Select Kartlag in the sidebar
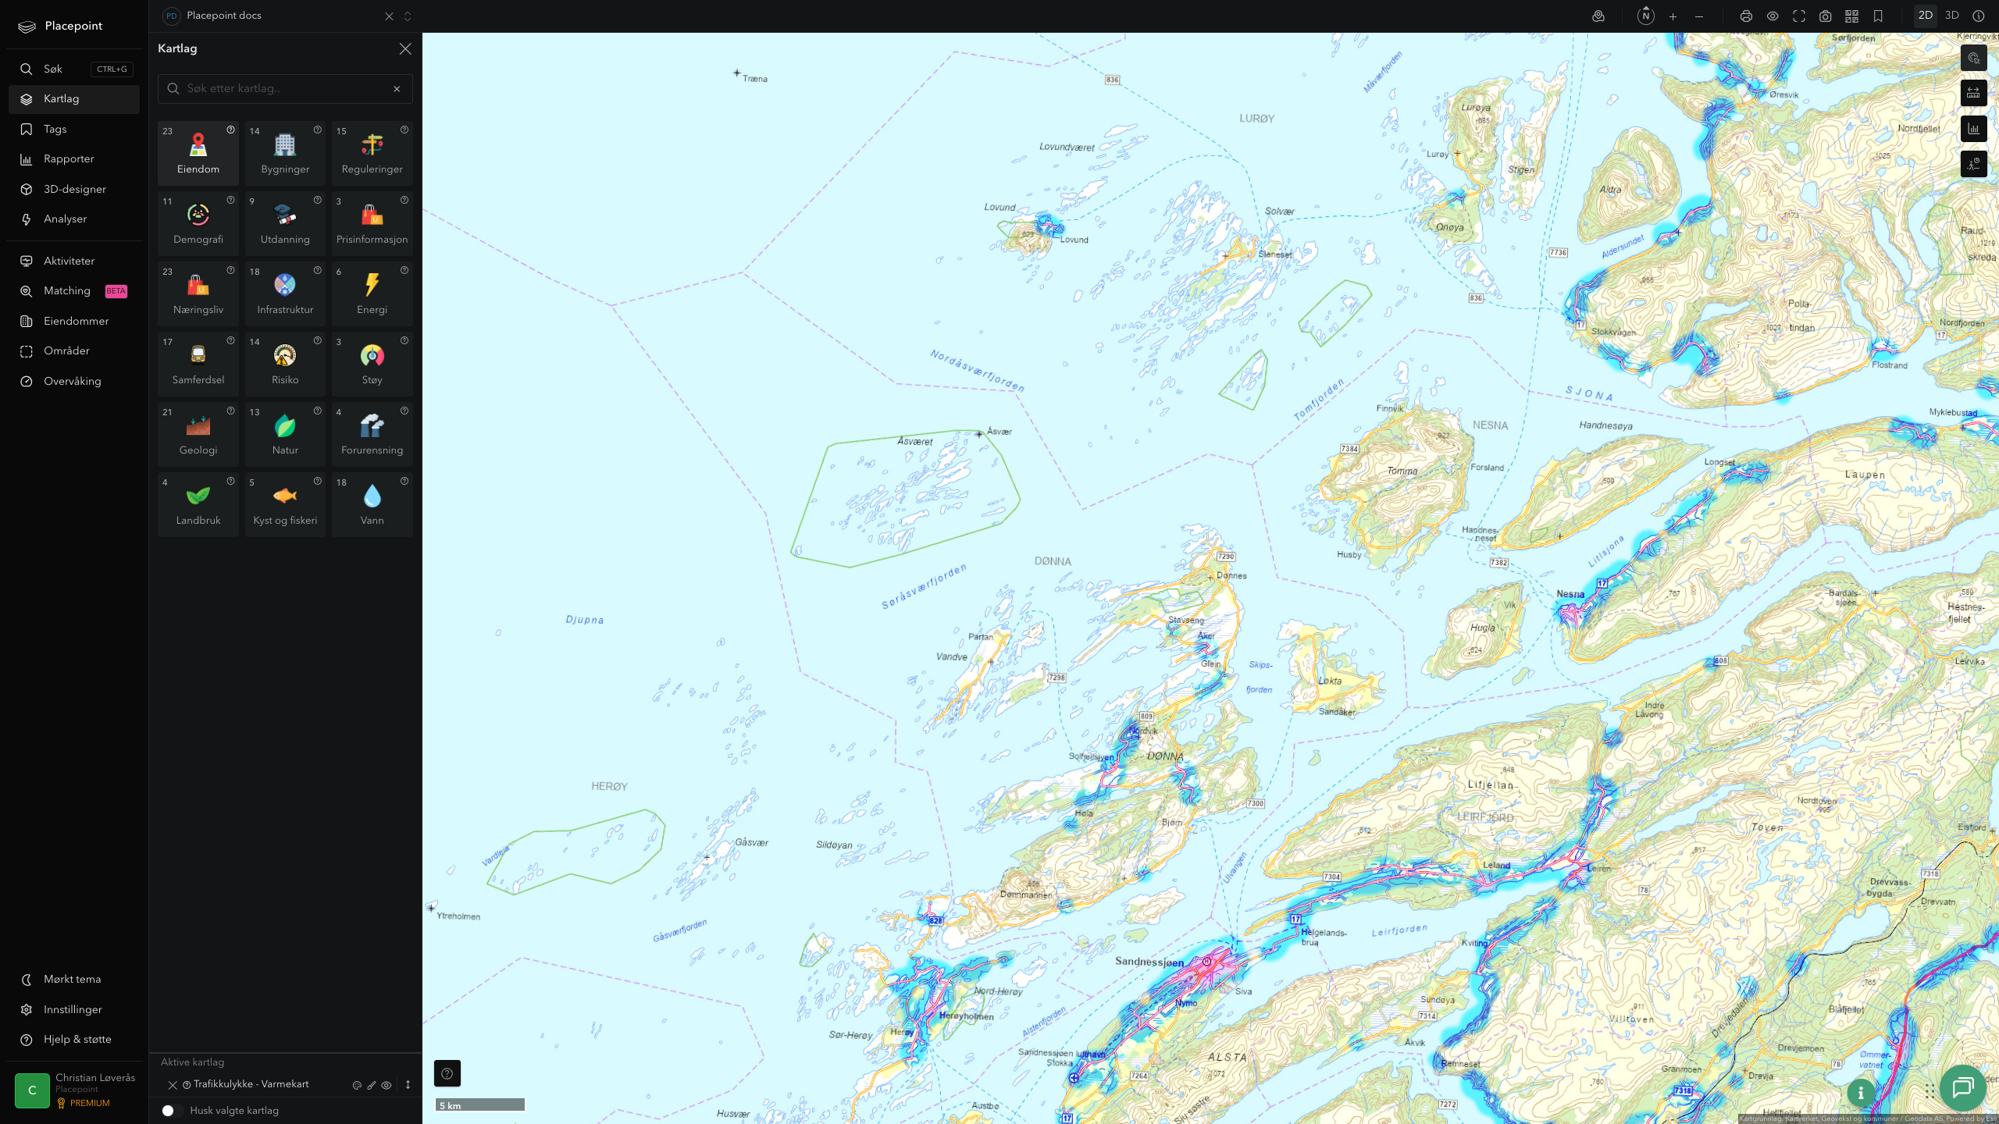The height and width of the screenshot is (1124, 1999). 73,99
